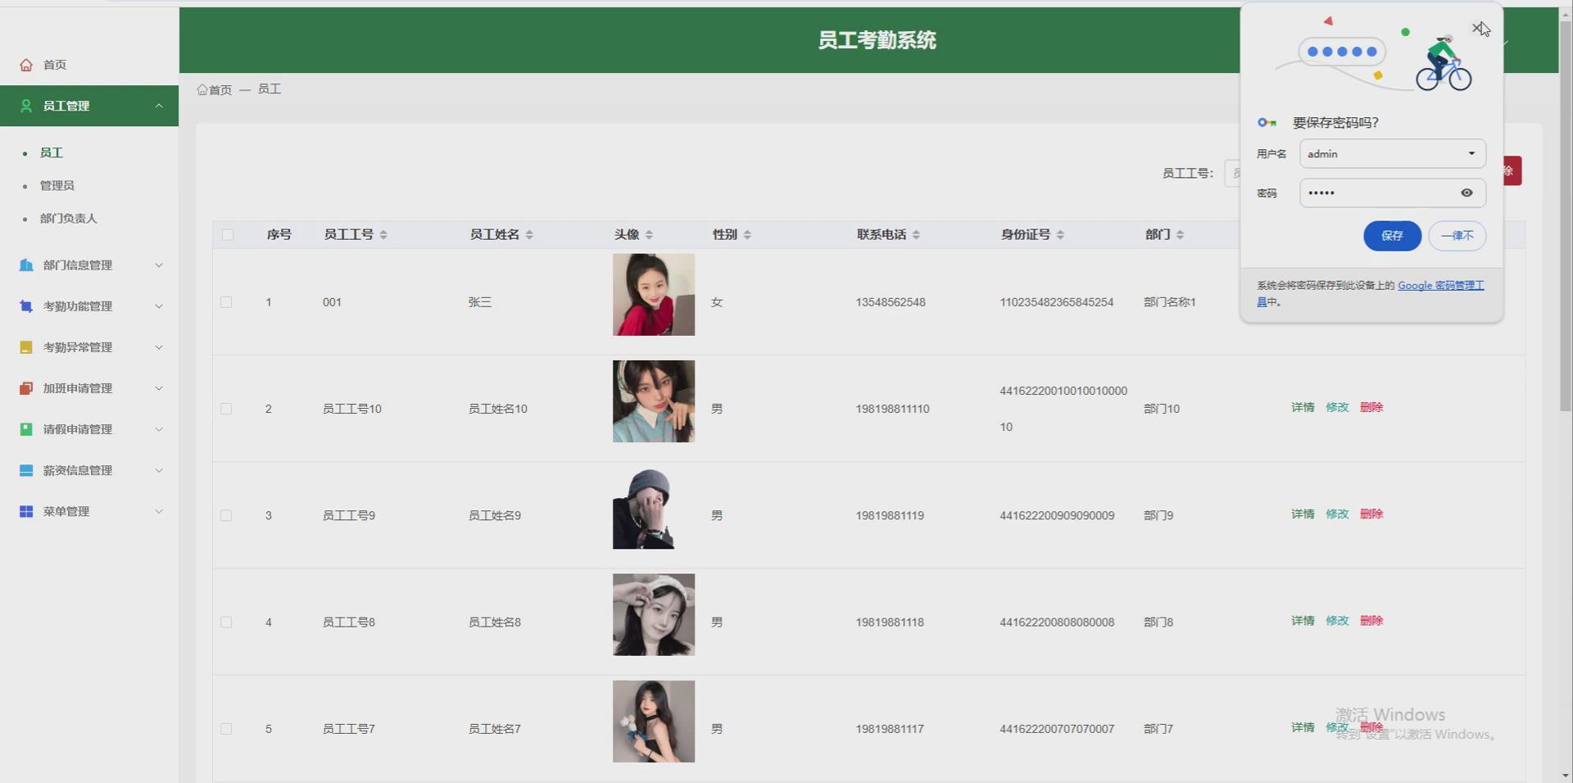The image size is (1573, 783).
Task: Click 删除 for 员工姓名8
Action: 1371,621
